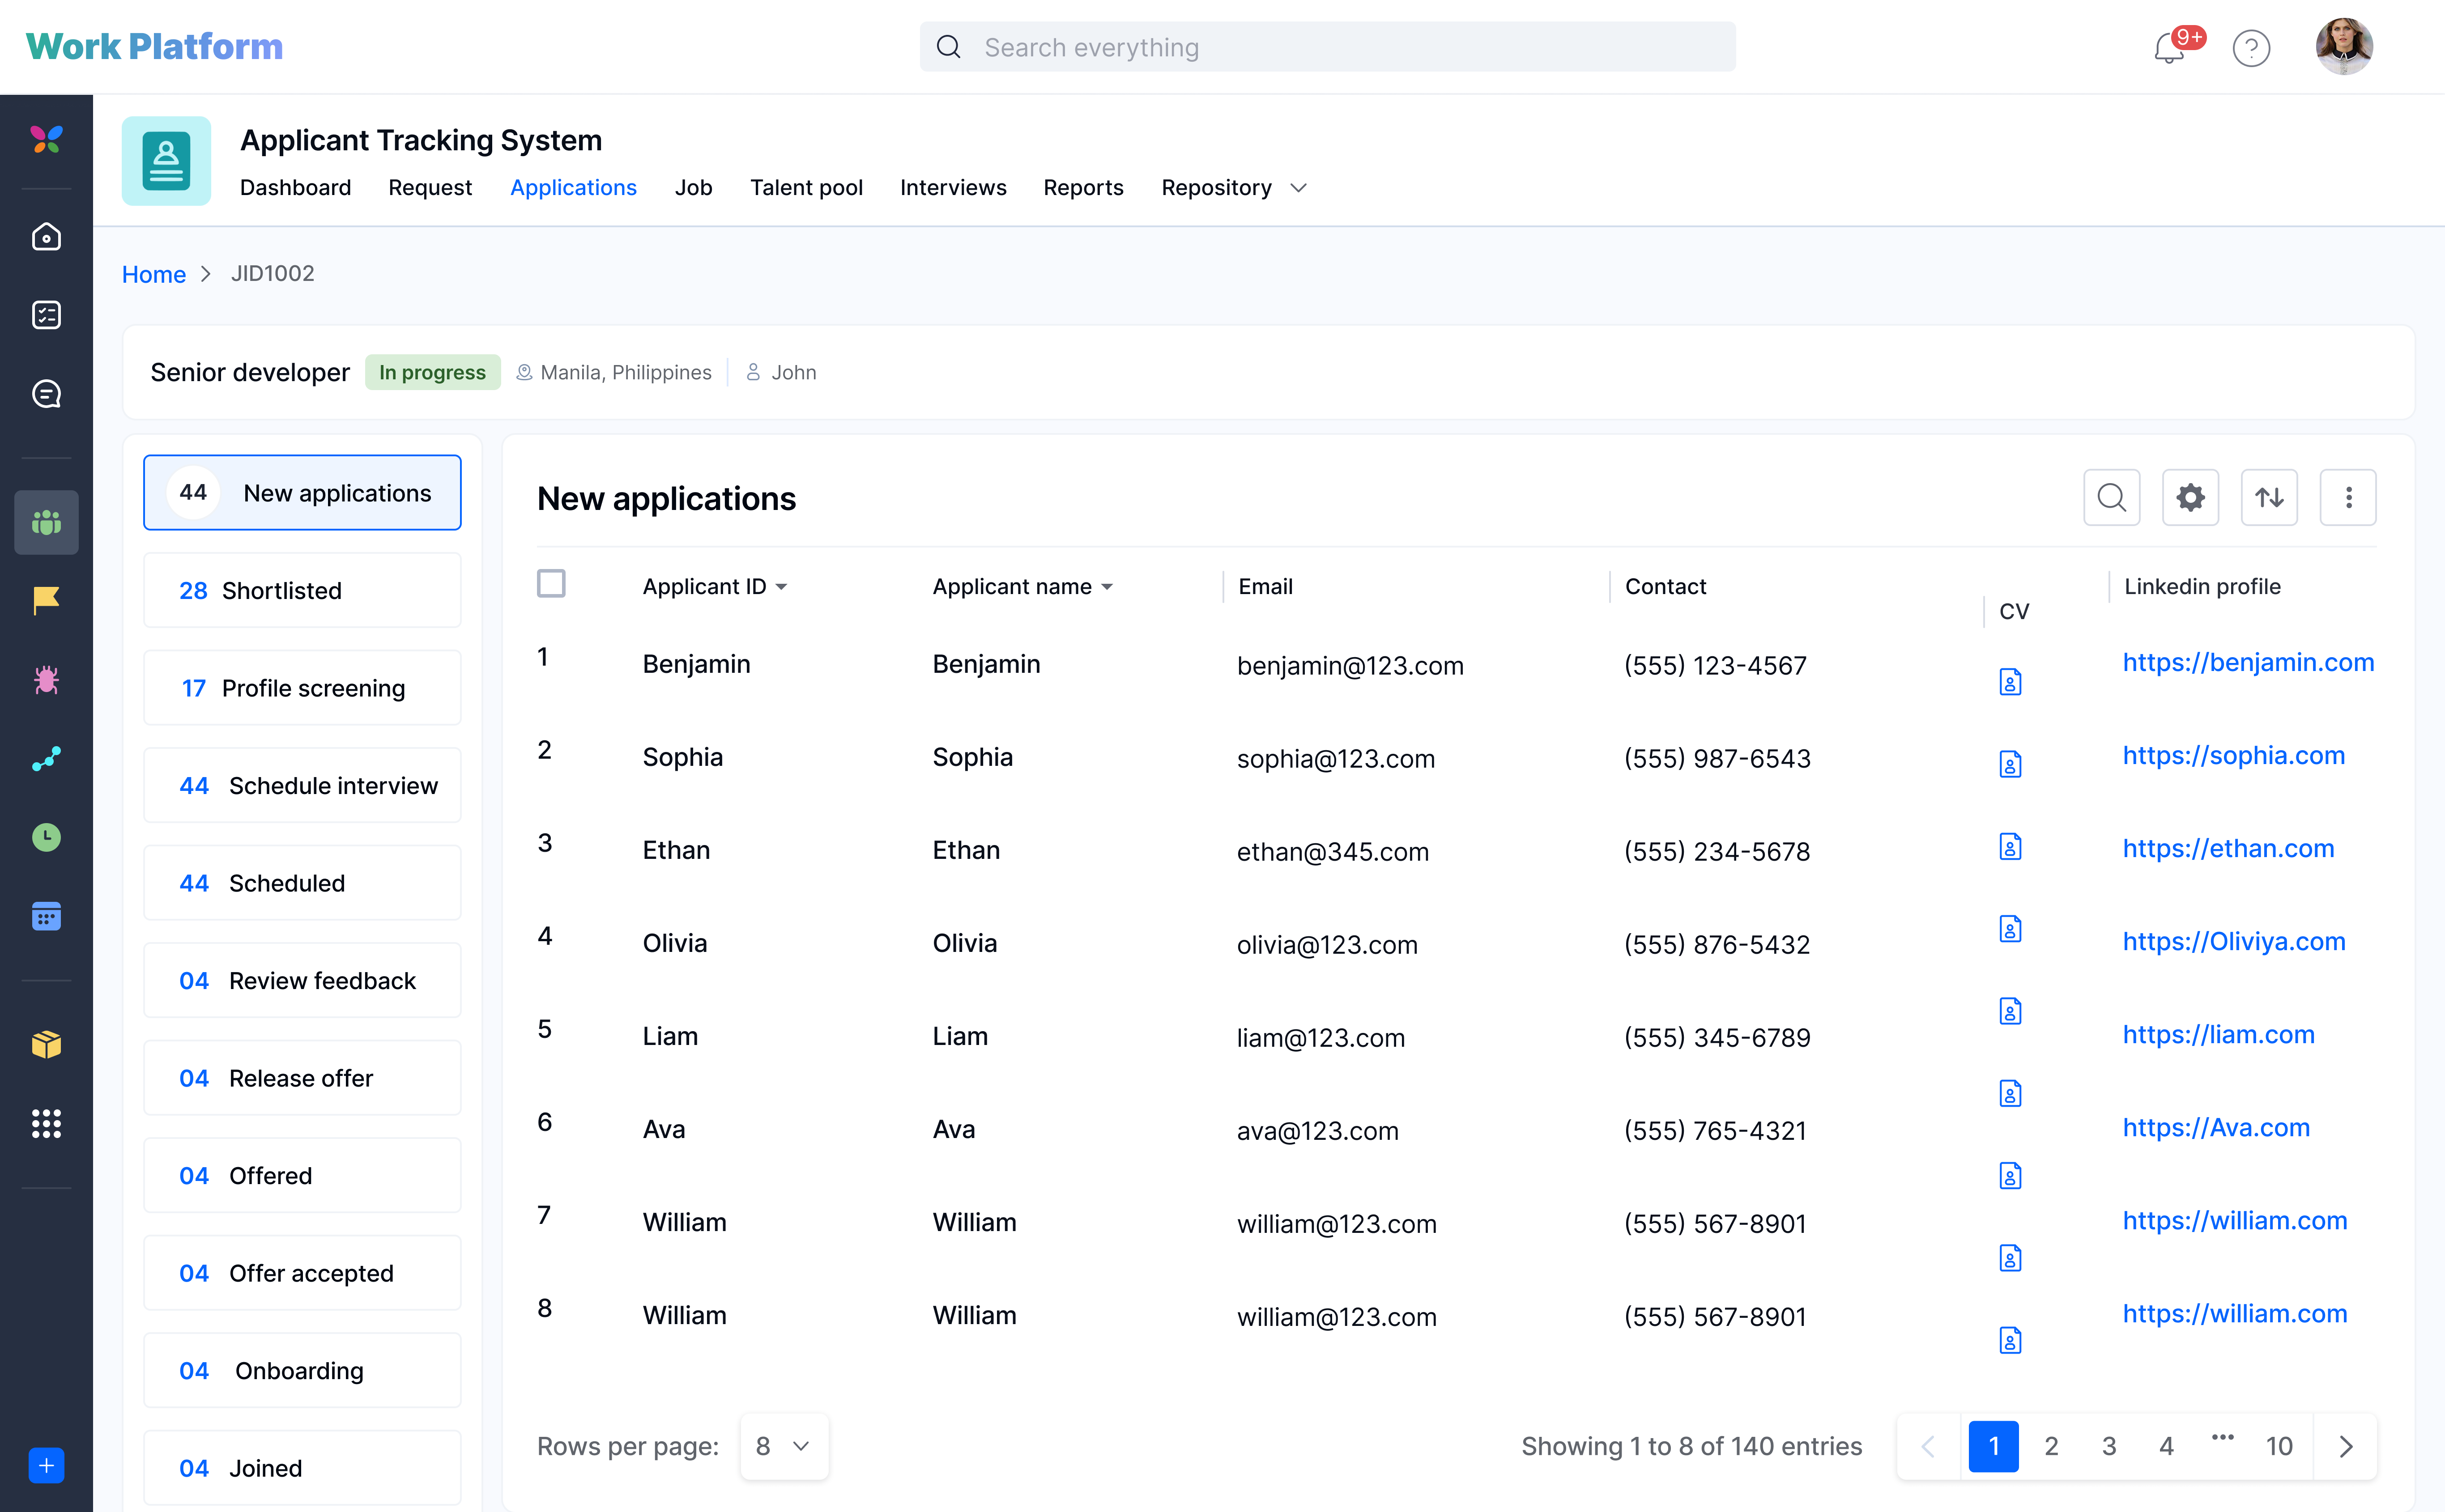The image size is (2445, 1512).
Task: Click the pagination ellipsis
Action: (2222, 1438)
